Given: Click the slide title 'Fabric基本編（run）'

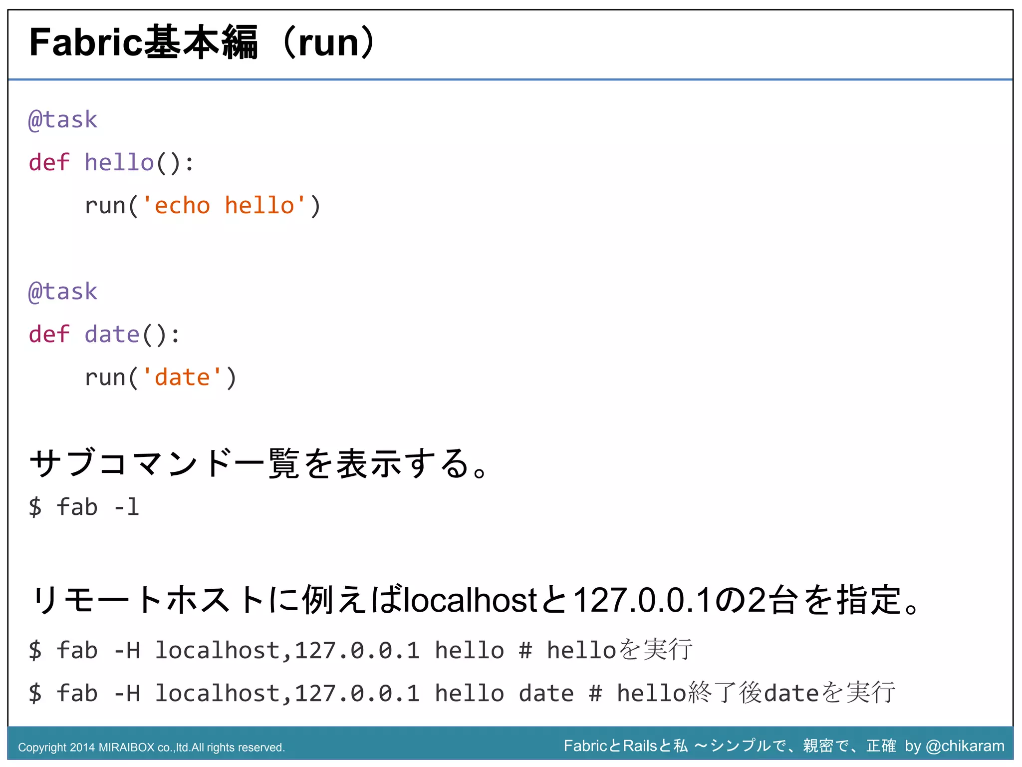Looking at the screenshot, I should coord(204,42).
